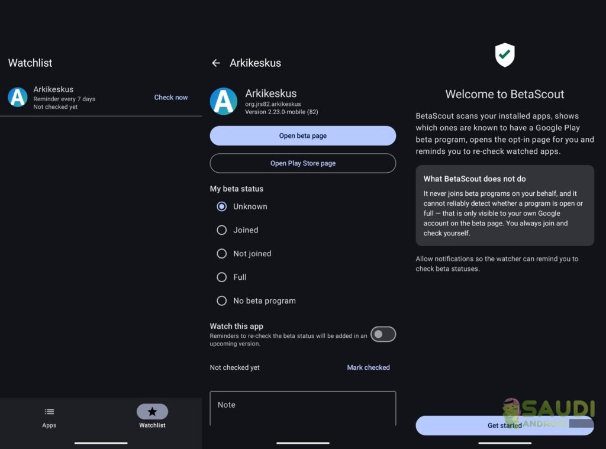The width and height of the screenshot is (606, 449).
Task: Click the BetaScout shield checkmark logo
Action: click(505, 54)
